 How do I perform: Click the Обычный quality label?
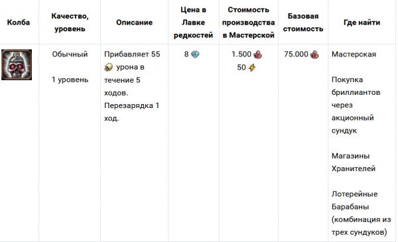coord(70,54)
